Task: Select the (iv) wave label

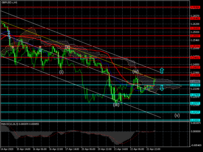Action: tap(136, 71)
